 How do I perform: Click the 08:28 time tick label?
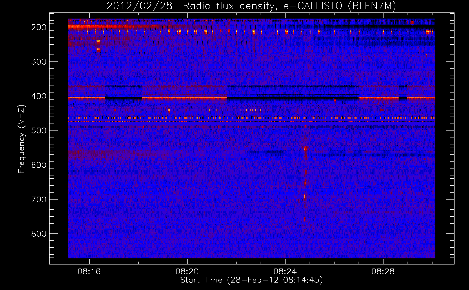[383, 272]
